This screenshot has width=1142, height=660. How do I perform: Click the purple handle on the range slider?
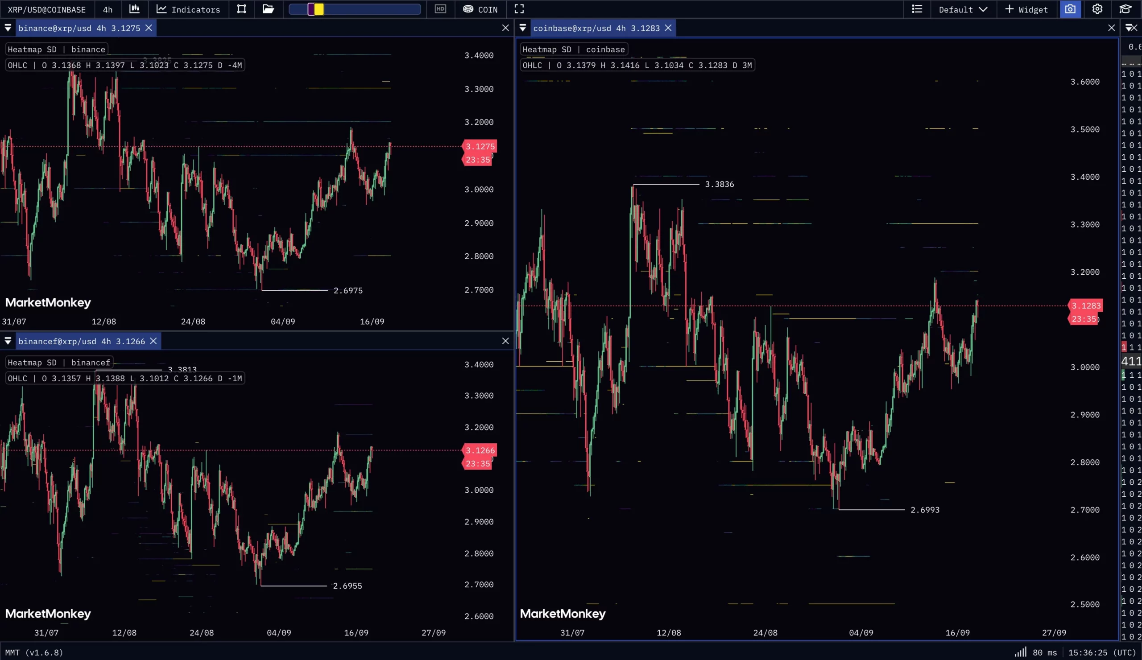point(311,9)
